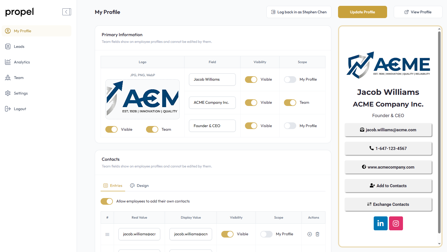Click the Founder & CEO text field
This screenshot has width=447, height=252.
[212, 126]
